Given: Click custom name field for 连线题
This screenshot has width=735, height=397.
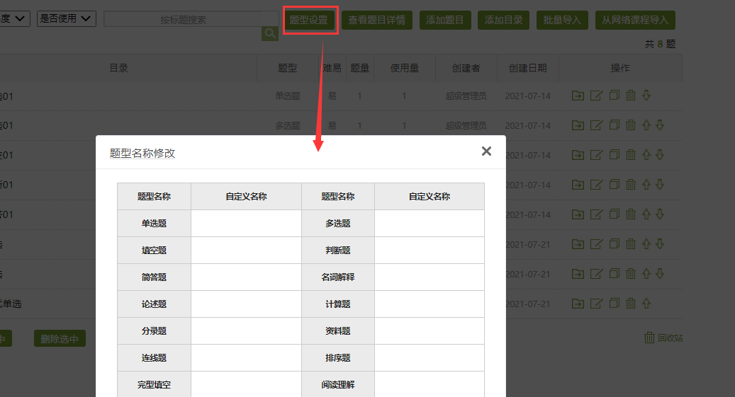Looking at the screenshot, I should [246, 358].
